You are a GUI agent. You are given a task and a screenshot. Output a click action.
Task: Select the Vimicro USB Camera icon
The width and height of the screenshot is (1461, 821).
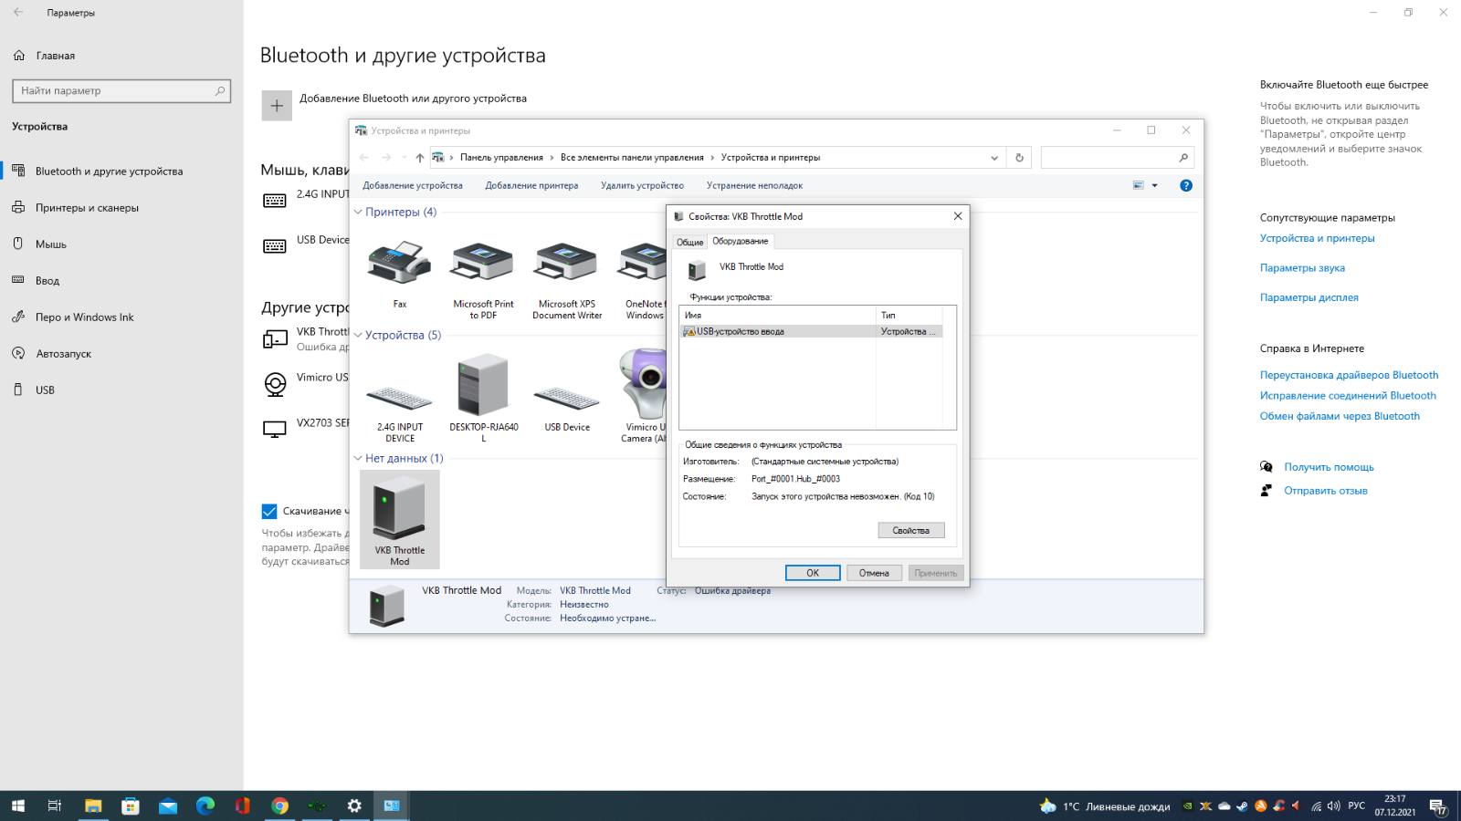pos(645,384)
